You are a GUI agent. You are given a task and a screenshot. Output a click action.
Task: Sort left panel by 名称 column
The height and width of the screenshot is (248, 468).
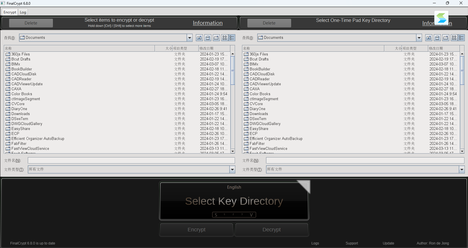(79, 48)
